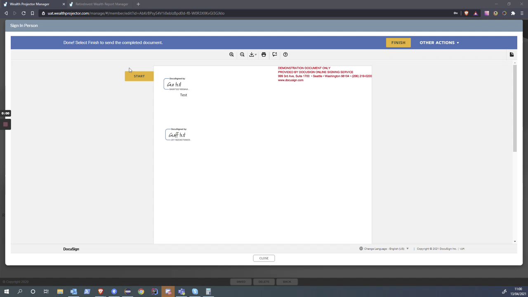Open PowerShell from the taskbar
The width and height of the screenshot is (528, 297).
(x=87, y=292)
